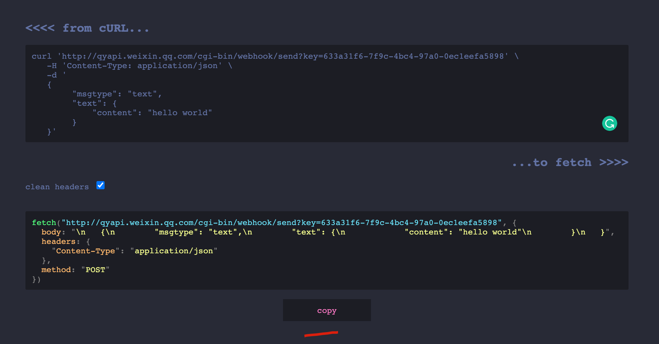Click inside the cURL command input area
The height and width of the screenshot is (344, 659).
pyautogui.click(x=327, y=94)
